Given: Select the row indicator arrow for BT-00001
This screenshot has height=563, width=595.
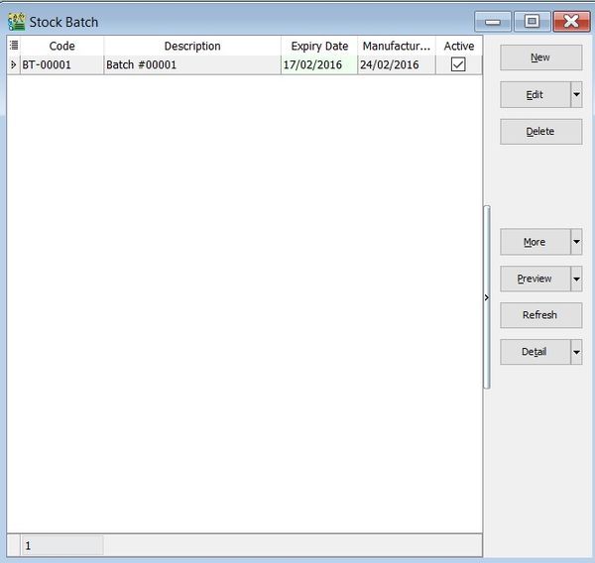Looking at the screenshot, I should tap(13, 65).
